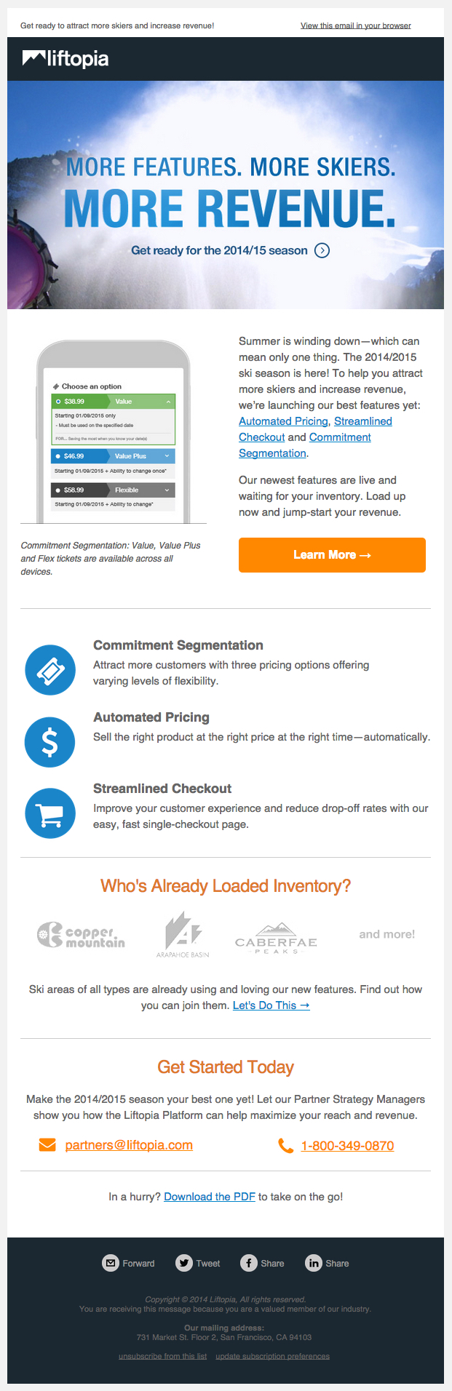Share via the Twitter Tweet icon
This screenshot has width=452, height=1391.
(184, 1263)
